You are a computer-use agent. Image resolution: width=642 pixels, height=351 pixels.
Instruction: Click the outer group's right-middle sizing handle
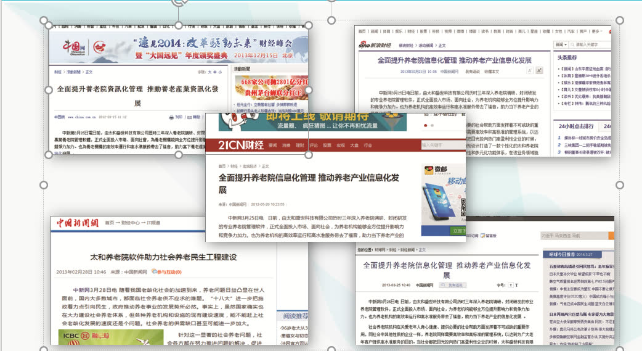tap(620, 185)
